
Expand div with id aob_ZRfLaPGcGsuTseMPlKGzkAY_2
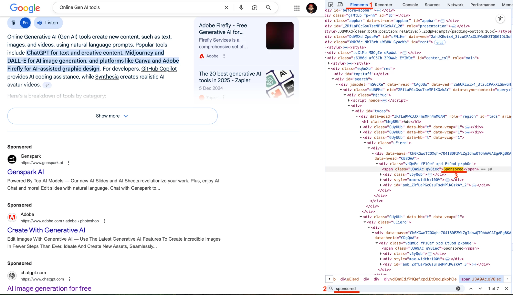pyautogui.click(x=381, y=185)
